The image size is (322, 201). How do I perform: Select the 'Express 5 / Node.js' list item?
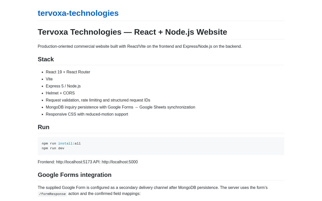pyautogui.click(x=63, y=86)
